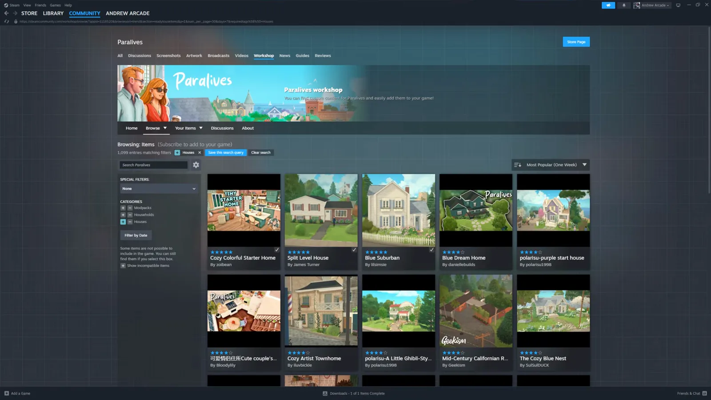Click the Clear search button
The image size is (711, 400).
(x=261, y=152)
